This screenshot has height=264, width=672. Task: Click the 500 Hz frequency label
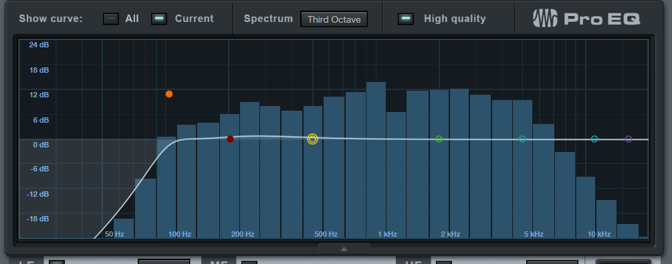pyautogui.click(x=326, y=234)
